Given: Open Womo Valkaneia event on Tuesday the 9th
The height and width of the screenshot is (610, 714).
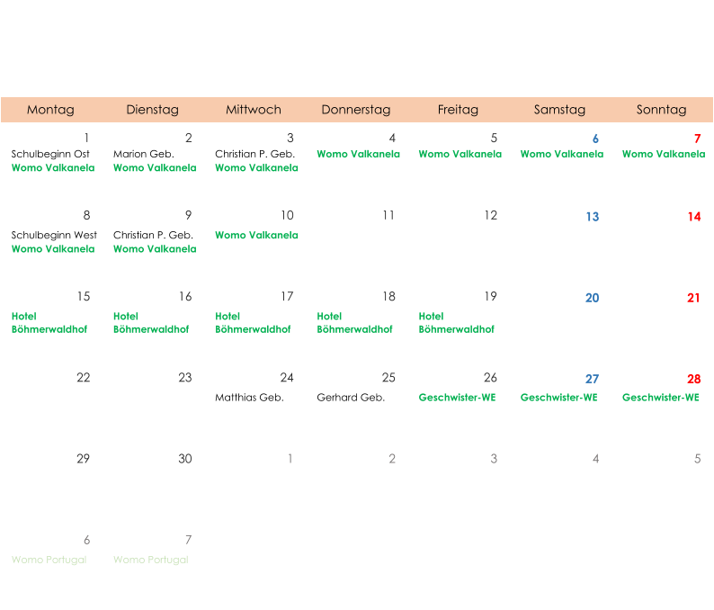Looking at the screenshot, I should click(x=155, y=249).
